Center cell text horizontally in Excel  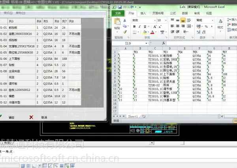(178, 26)
